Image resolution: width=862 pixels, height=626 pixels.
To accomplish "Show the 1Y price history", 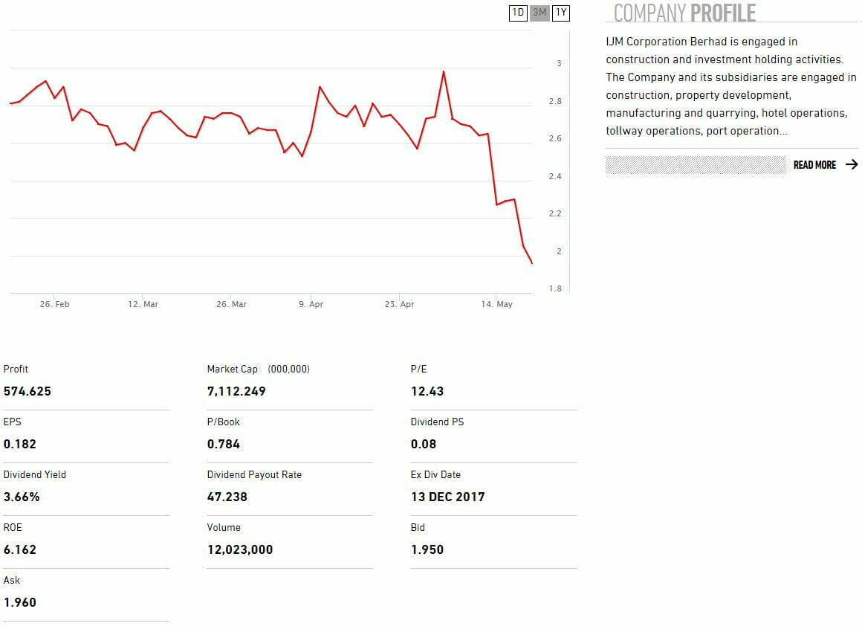I will (x=561, y=13).
